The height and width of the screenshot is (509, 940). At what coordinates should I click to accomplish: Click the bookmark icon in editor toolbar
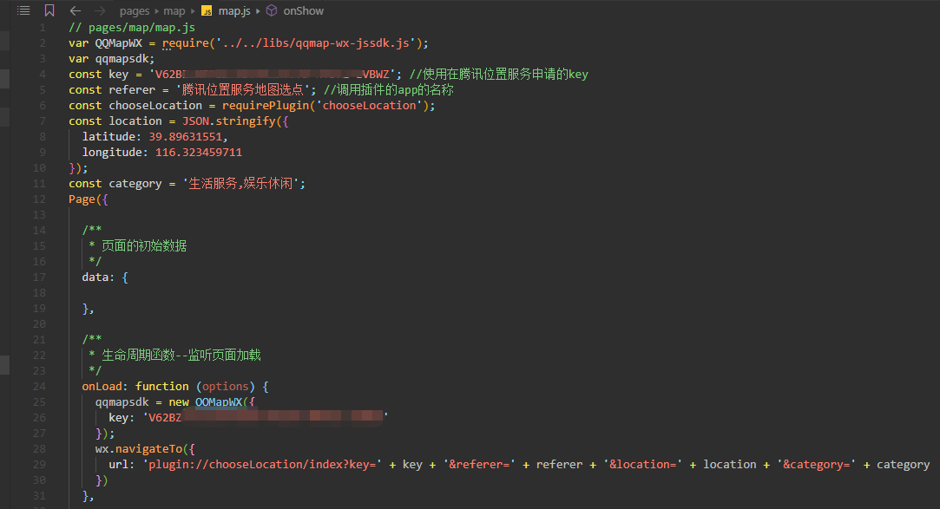click(49, 10)
